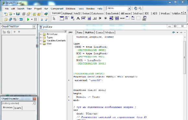Switch to the Events tab
Screen dimensions: 188x120
[18, 108]
